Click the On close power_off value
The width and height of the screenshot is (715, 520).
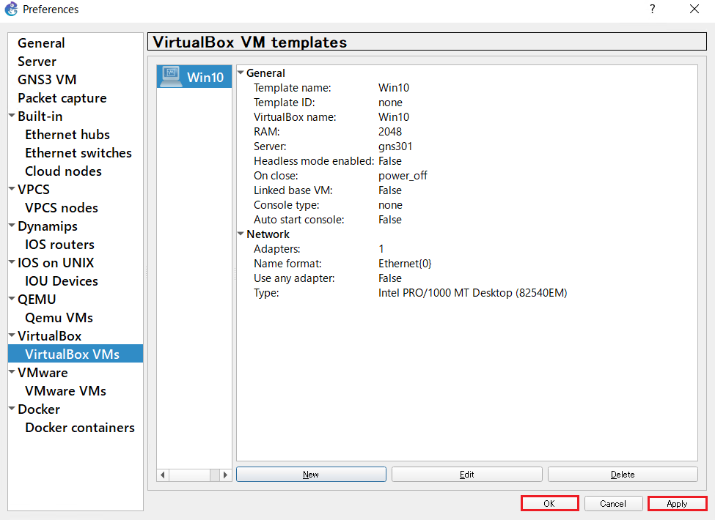(403, 176)
